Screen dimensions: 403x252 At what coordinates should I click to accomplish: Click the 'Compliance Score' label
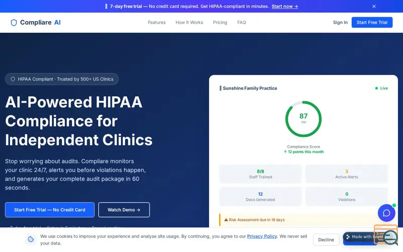coord(304,147)
